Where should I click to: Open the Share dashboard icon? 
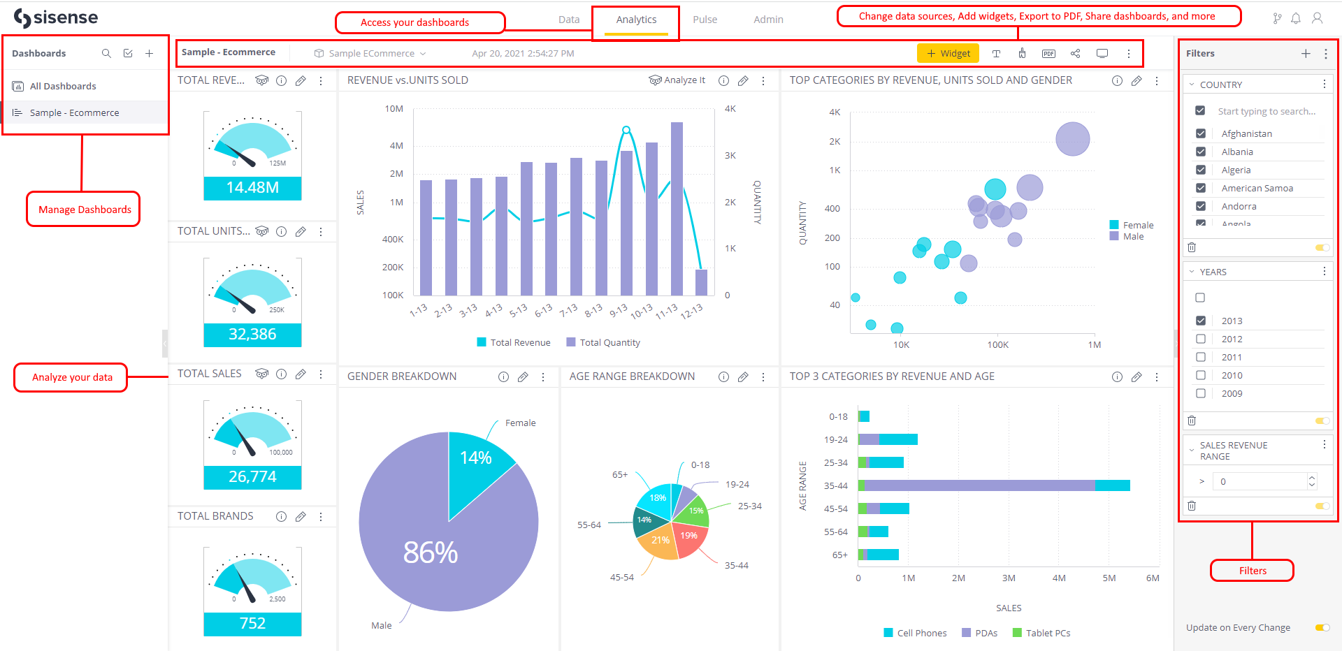1075,53
